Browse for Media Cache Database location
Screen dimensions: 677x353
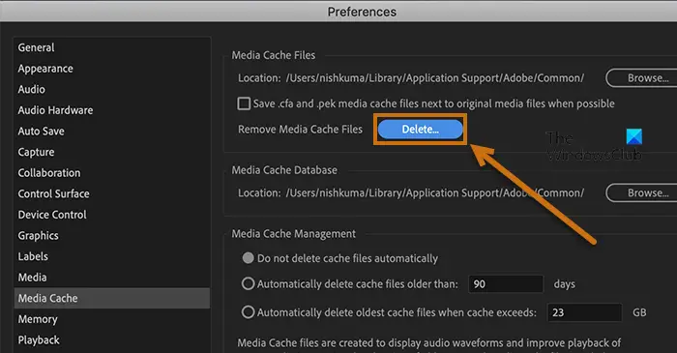click(x=643, y=192)
